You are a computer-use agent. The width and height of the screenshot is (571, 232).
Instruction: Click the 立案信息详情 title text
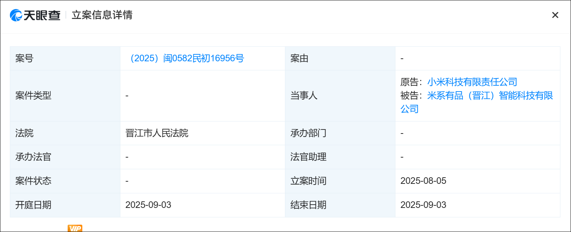pyautogui.click(x=102, y=15)
